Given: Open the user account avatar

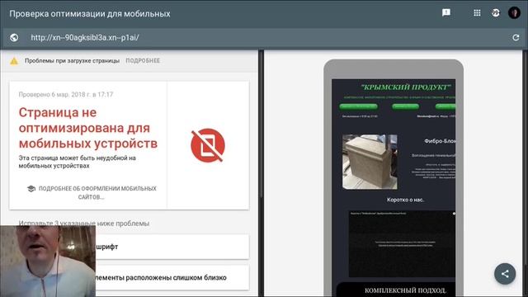Looking at the screenshot, I should pos(514,13).
